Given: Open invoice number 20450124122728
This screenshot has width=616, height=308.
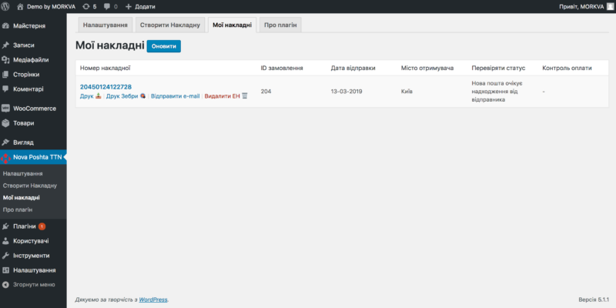Looking at the screenshot, I should pos(105,87).
